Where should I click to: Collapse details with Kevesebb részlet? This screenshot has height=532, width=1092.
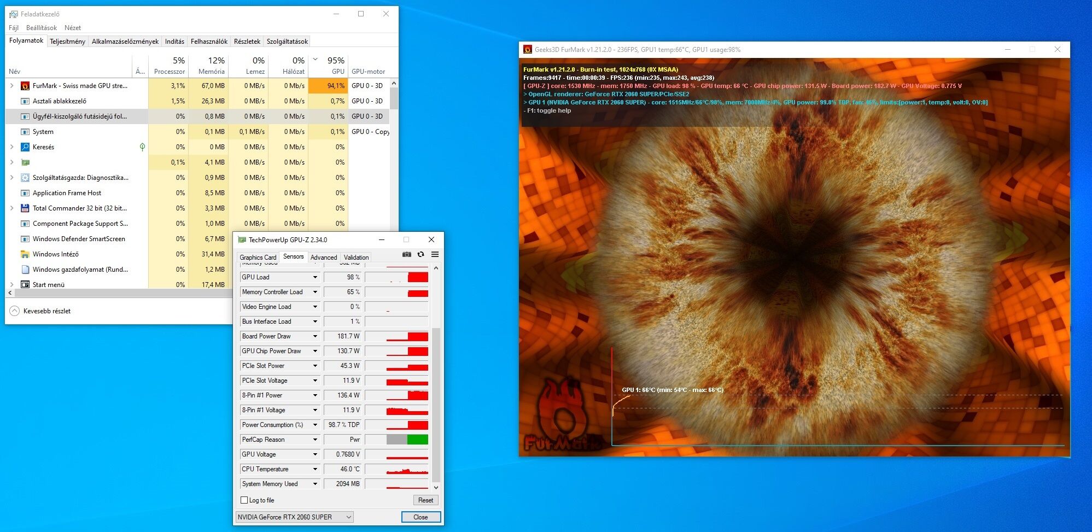click(40, 311)
